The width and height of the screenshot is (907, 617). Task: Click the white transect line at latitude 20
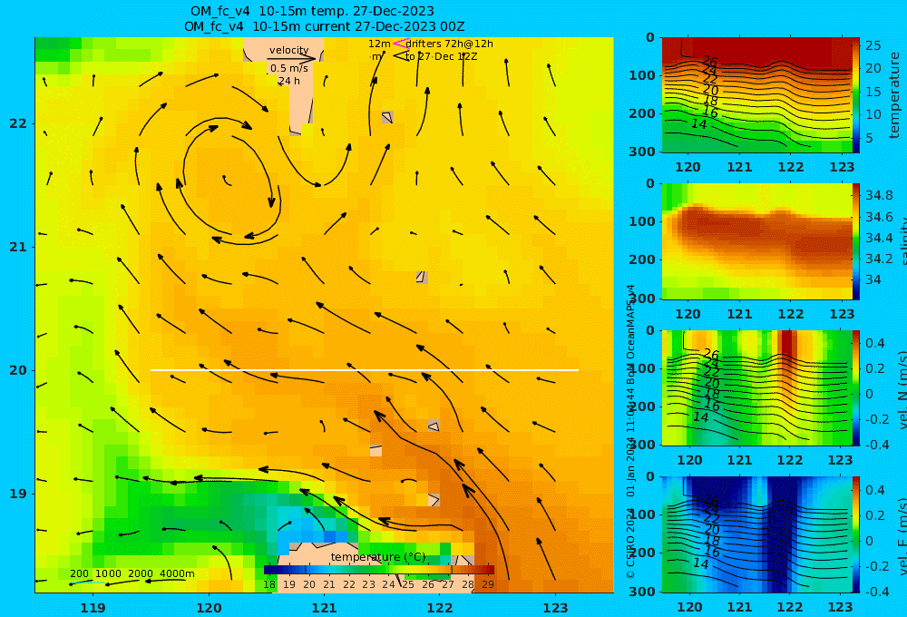(365, 370)
